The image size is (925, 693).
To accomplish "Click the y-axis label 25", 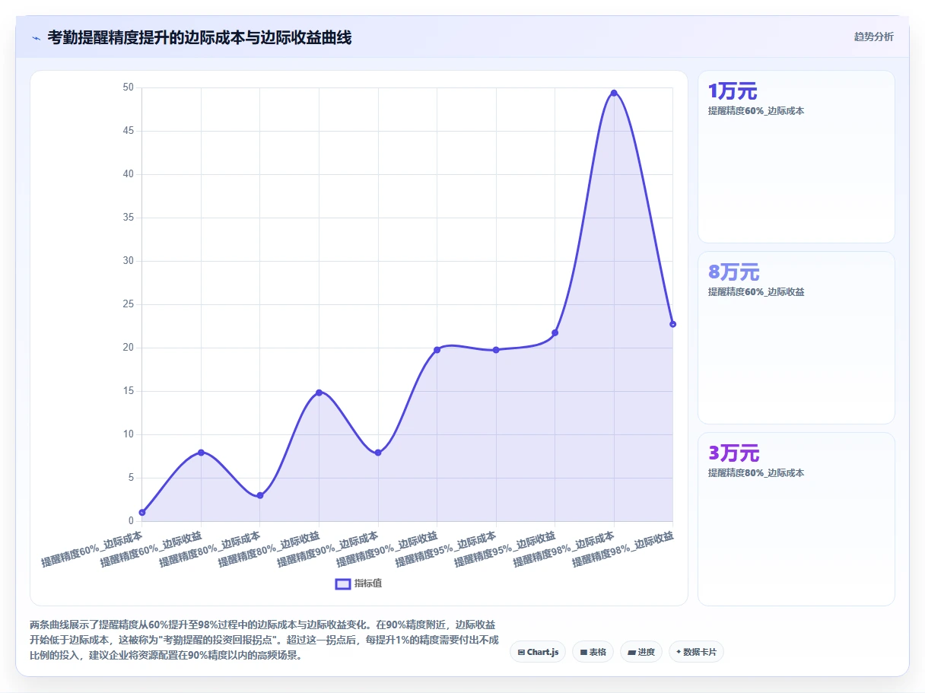I will coord(128,304).
